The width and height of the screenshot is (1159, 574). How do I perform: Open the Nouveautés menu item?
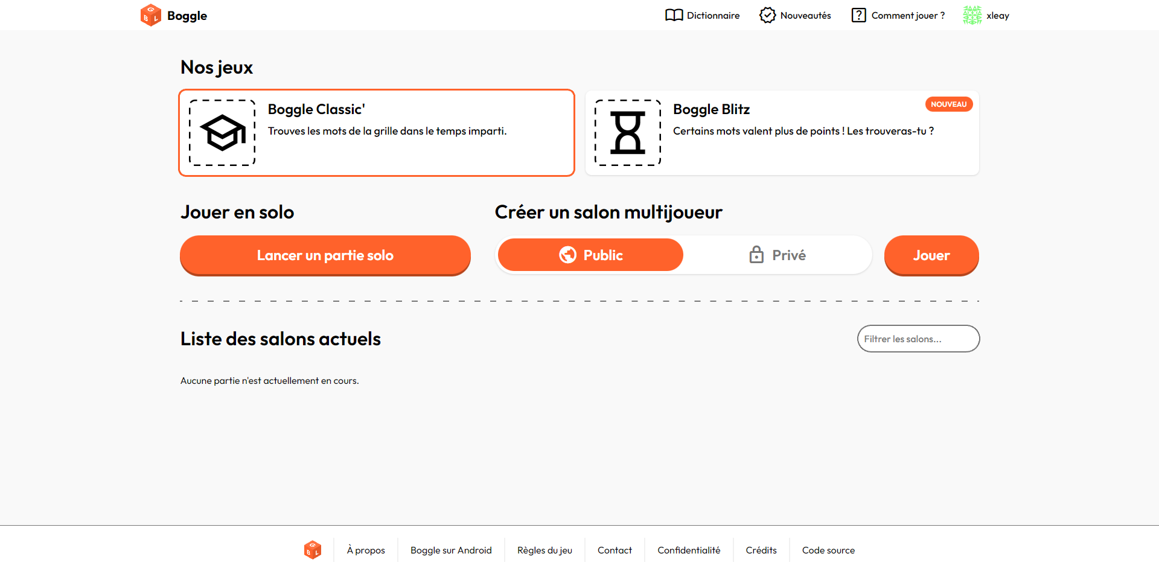click(x=795, y=15)
